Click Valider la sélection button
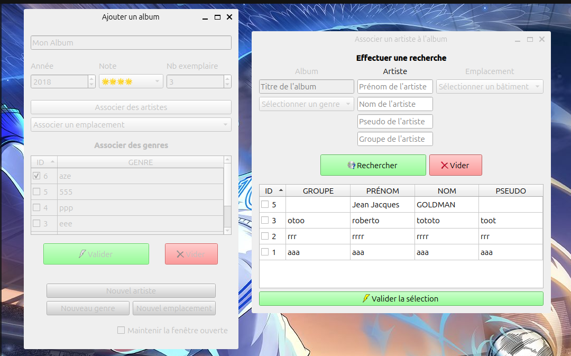The image size is (571, 356). pos(401,299)
